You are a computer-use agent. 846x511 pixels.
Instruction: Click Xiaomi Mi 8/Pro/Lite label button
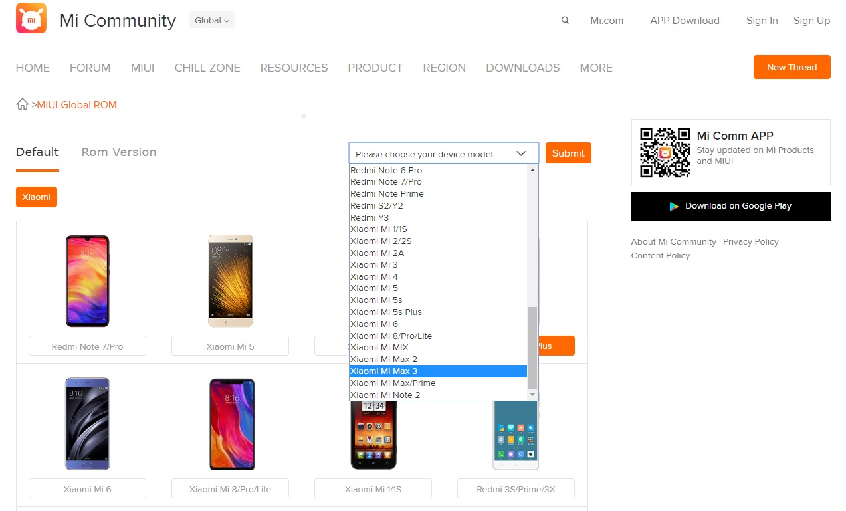(230, 489)
